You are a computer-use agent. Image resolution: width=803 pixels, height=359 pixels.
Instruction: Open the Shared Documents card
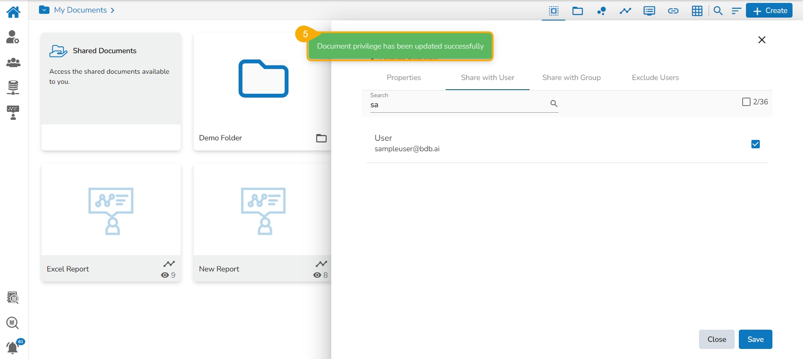click(111, 91)
